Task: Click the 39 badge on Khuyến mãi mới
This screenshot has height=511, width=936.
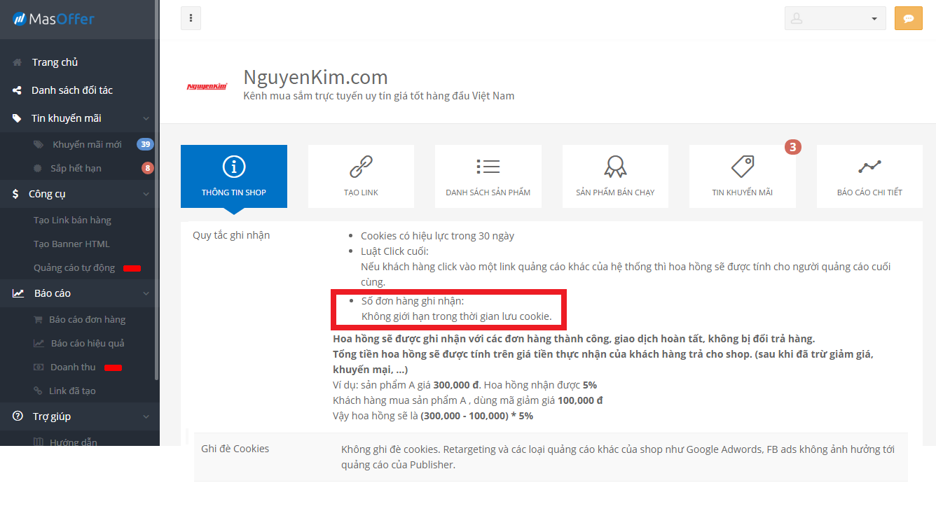Action: [145, 144]
